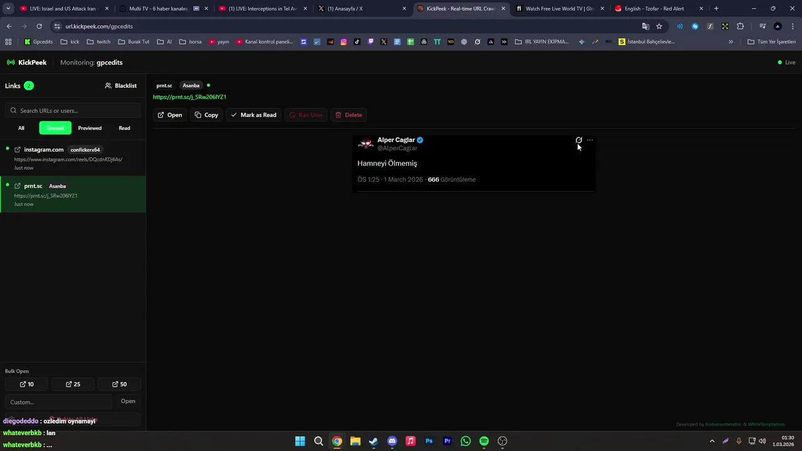Click the translate page icon in address bar
802x451 pixels.
645,26
